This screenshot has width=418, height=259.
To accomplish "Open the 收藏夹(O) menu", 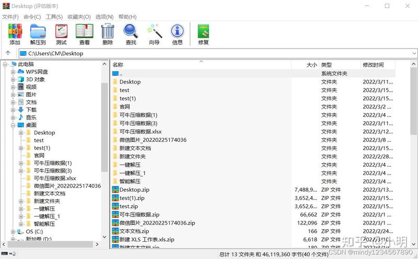I will [x=79, y=17].
